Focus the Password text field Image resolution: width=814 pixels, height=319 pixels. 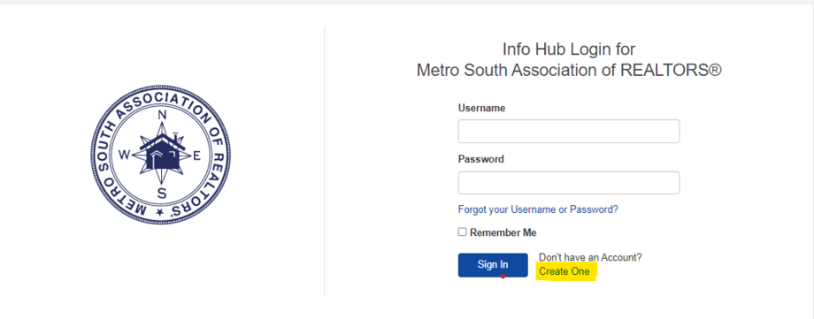569,183
